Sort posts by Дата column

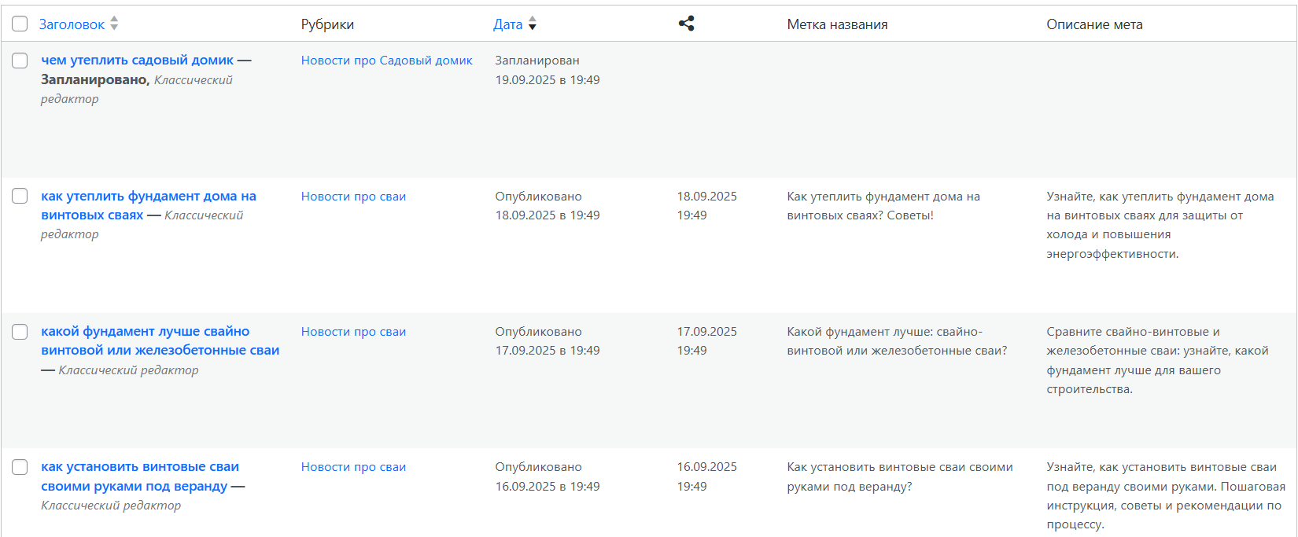click(x=507, y=24)
